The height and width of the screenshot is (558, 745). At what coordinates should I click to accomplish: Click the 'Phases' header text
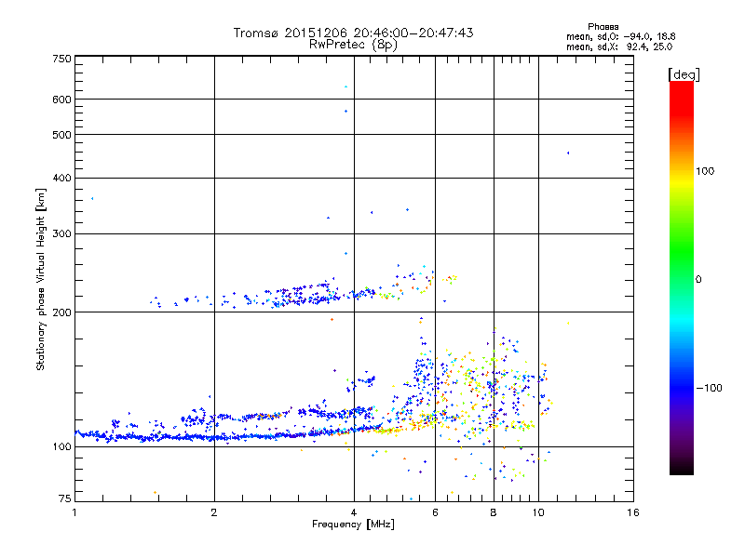[x=603, y=27]
